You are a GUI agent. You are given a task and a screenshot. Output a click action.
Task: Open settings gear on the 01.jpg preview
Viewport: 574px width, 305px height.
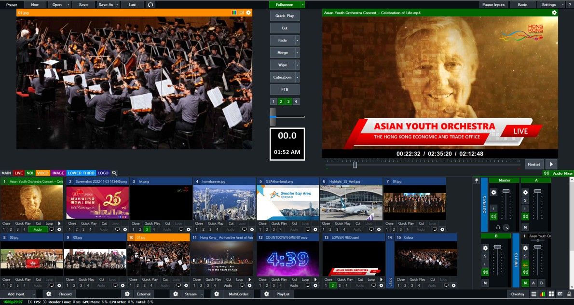[x=248, y=13]
